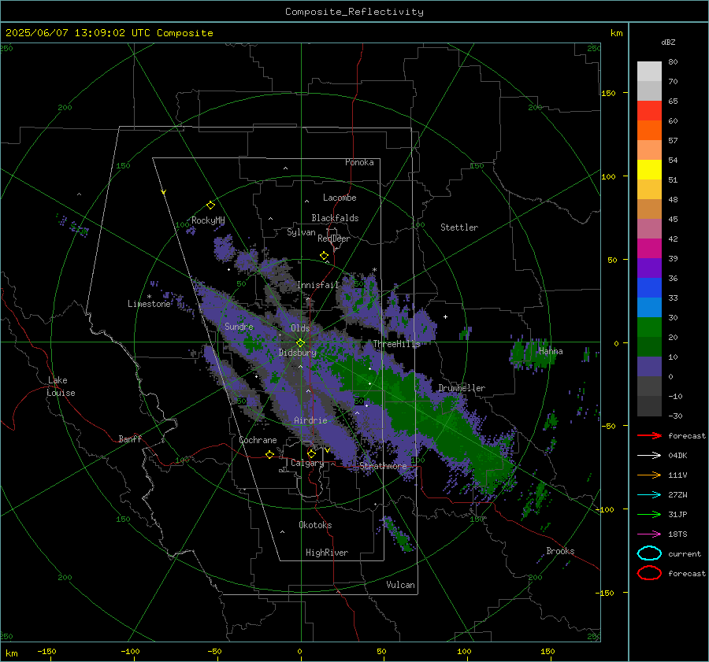This screenshot has height=662, width=709.
Task: Click the Drumheller label
Action: point(462,388)
